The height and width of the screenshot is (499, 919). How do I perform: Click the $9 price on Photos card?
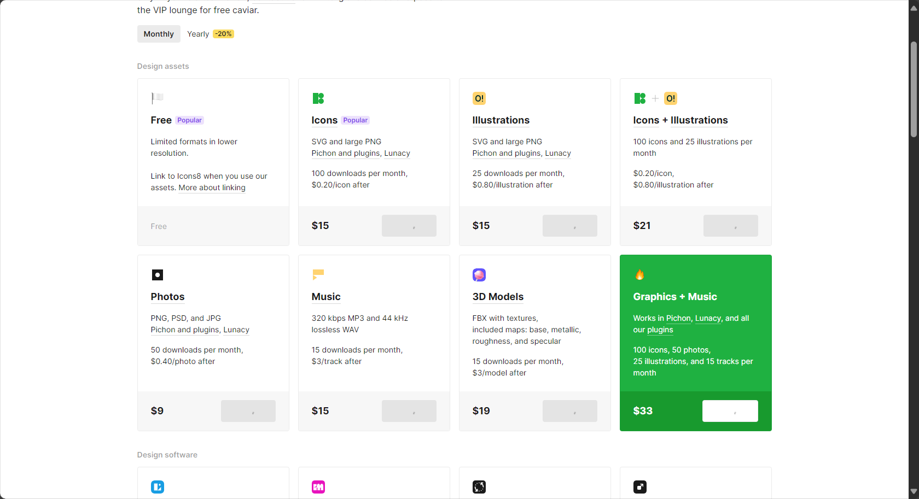(157, 411)
